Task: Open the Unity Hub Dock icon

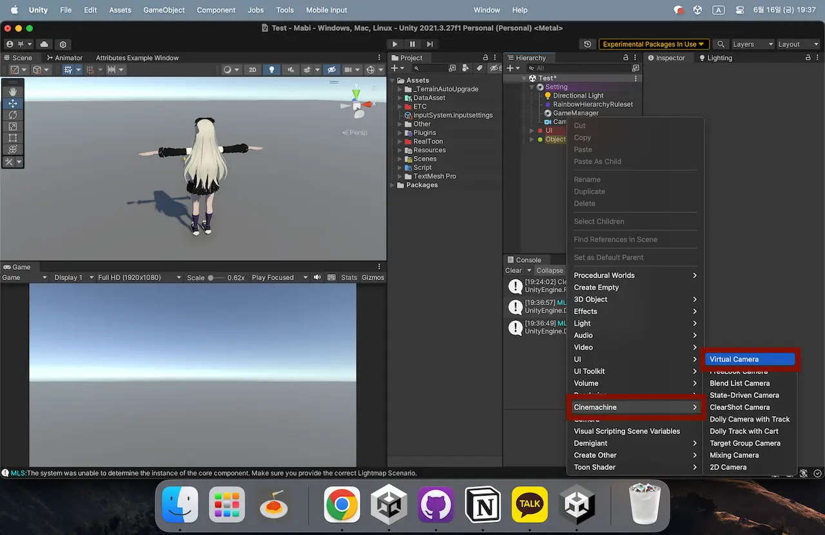Action: 389,503
